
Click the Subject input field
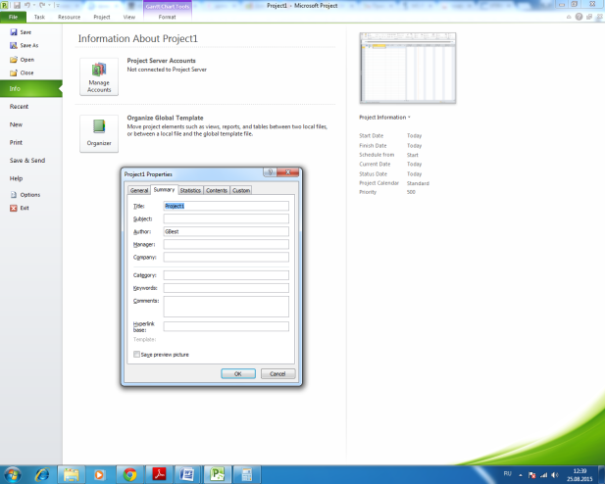(x=226, y=218)
